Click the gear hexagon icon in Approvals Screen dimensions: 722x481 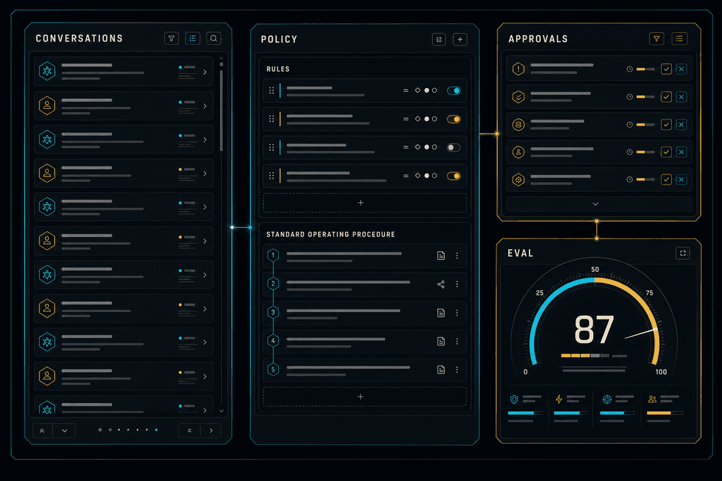tap(519, 180)
